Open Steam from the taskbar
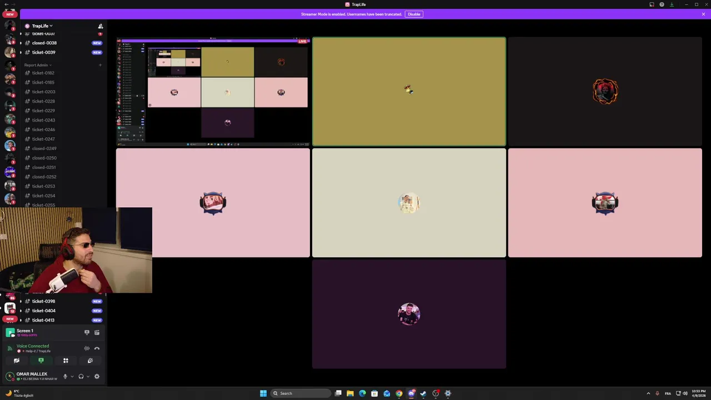The image size is (711, 400). click(423, 393)
